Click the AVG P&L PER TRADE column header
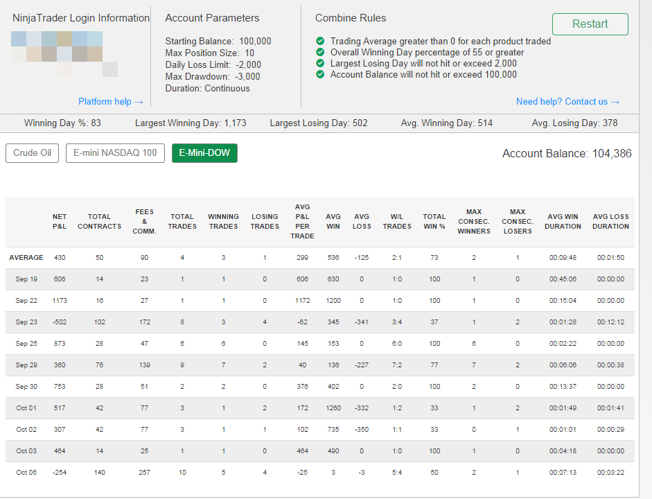 click(302, 222)
